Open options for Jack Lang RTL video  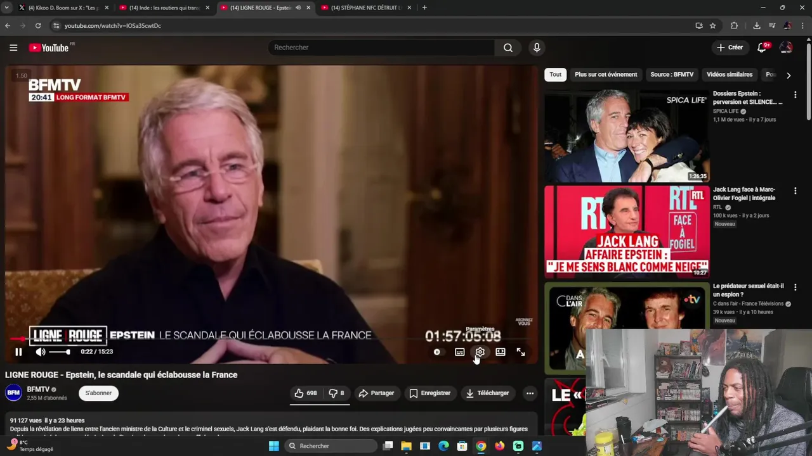click(x=796, y=191)
